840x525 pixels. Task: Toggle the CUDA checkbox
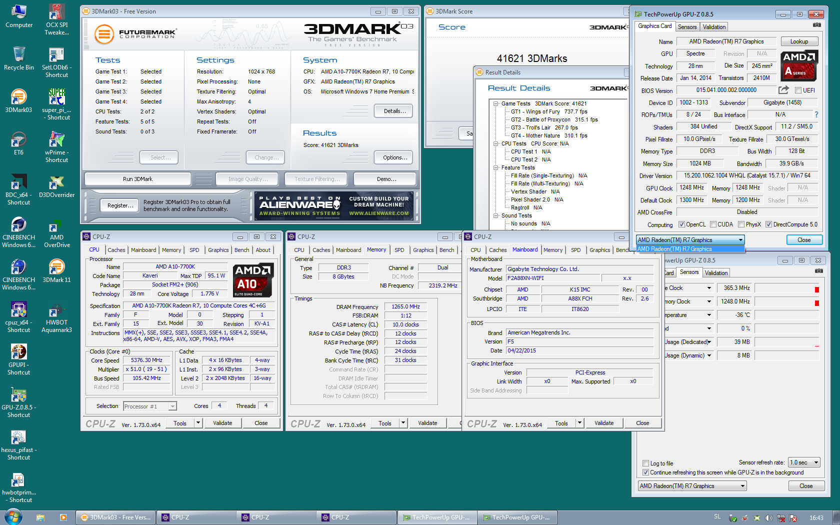pos(713,224)
